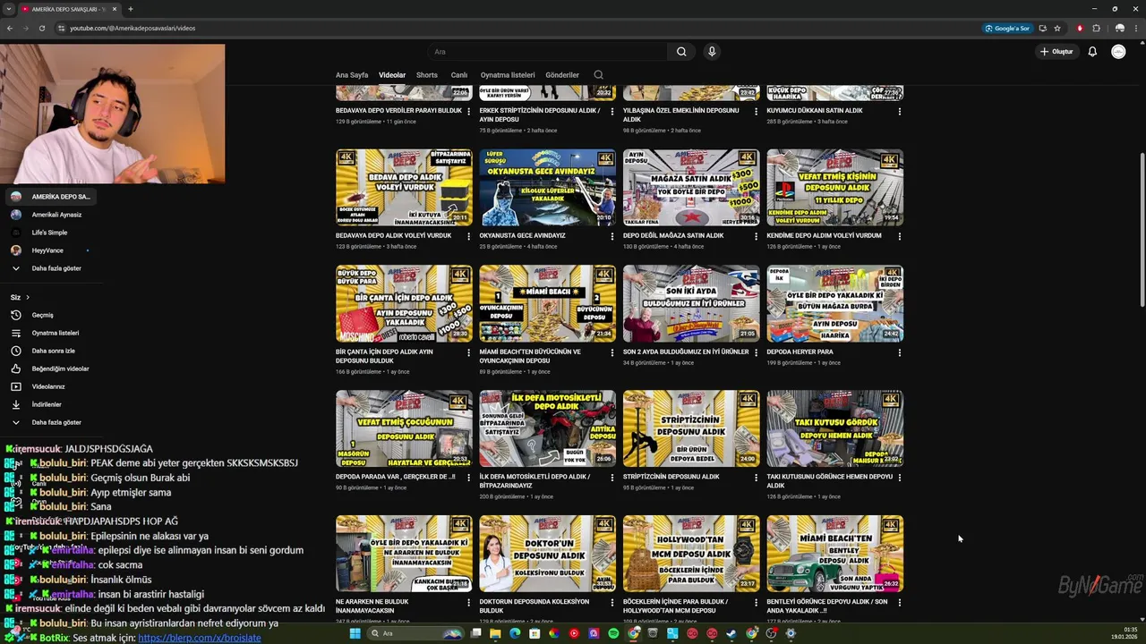Open options for BEDAVAYA DEPO ALDIK VOLEYİ VURDUK
Image resolution: width=1146 pixels, height=644 pixels.
coord(468,237)
